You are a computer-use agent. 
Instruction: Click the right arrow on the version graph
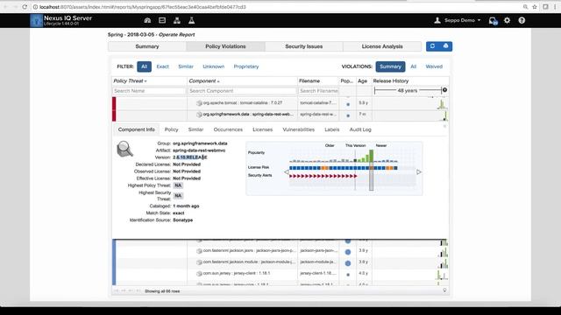419,172
